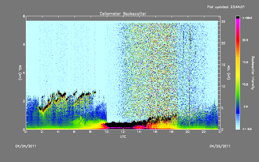
Task: Click the '>-25.0' colorbar maximum label
Action: tap(247, 18)
